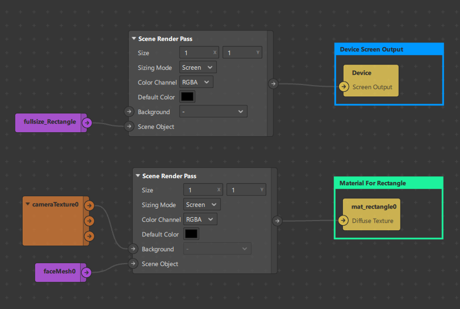Click the upper Scene Render Pass output port
This screenshot has height=309, width=460.
(x=273, y=84)
